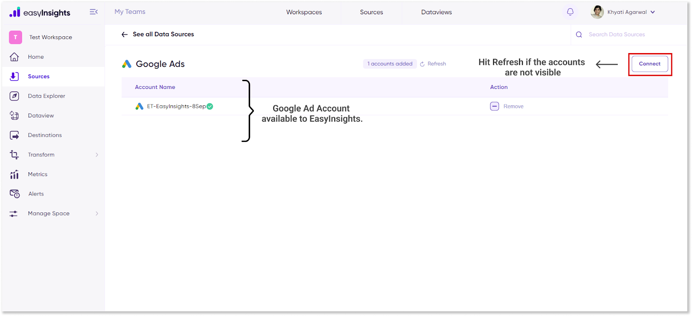Click Remove for the ET-EasyInsights-8Sep account
The image size is (692, 316).
tap(513, 106)
